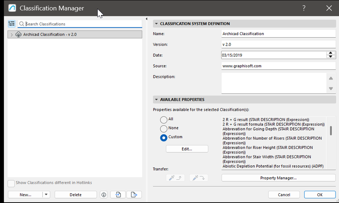The width and height of the screenshot is (339, 203).
Task: Expand the Archicad Classification - v 2.0 tree node
Action: pyautogui.click(x=12, y=35)
